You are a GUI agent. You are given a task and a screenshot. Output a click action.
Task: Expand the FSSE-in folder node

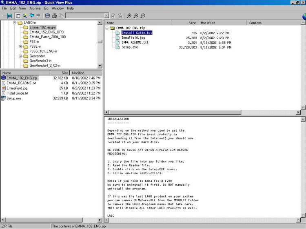pyautogui.click(x=20, y=46)
